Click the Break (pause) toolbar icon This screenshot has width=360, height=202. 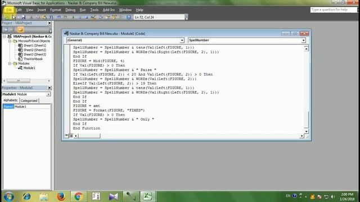click(x=80, y=17)
